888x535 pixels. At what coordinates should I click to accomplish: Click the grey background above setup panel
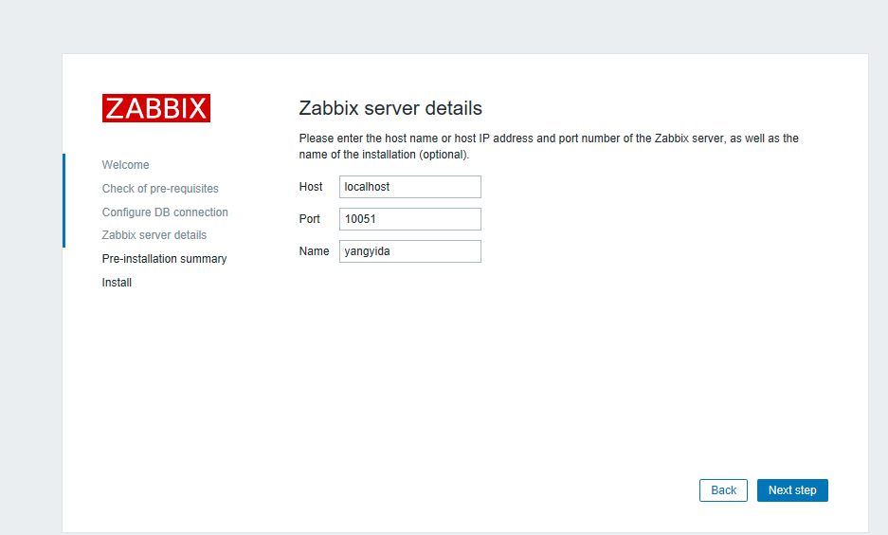tap(444, 26)
